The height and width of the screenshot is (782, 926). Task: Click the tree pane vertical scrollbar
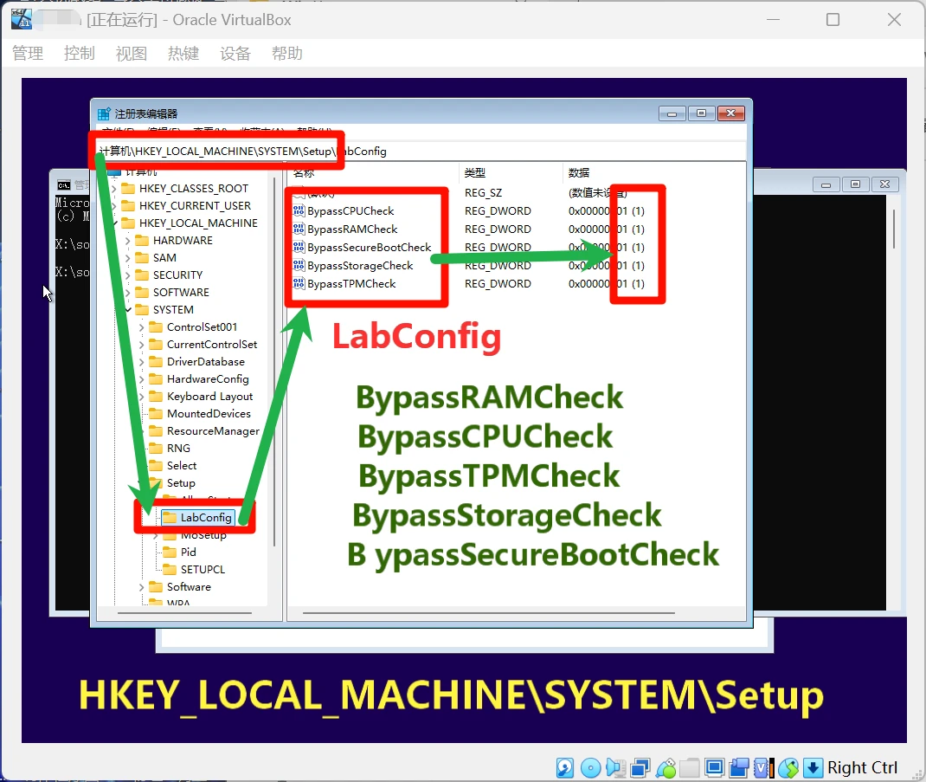[x=274, y=361]
